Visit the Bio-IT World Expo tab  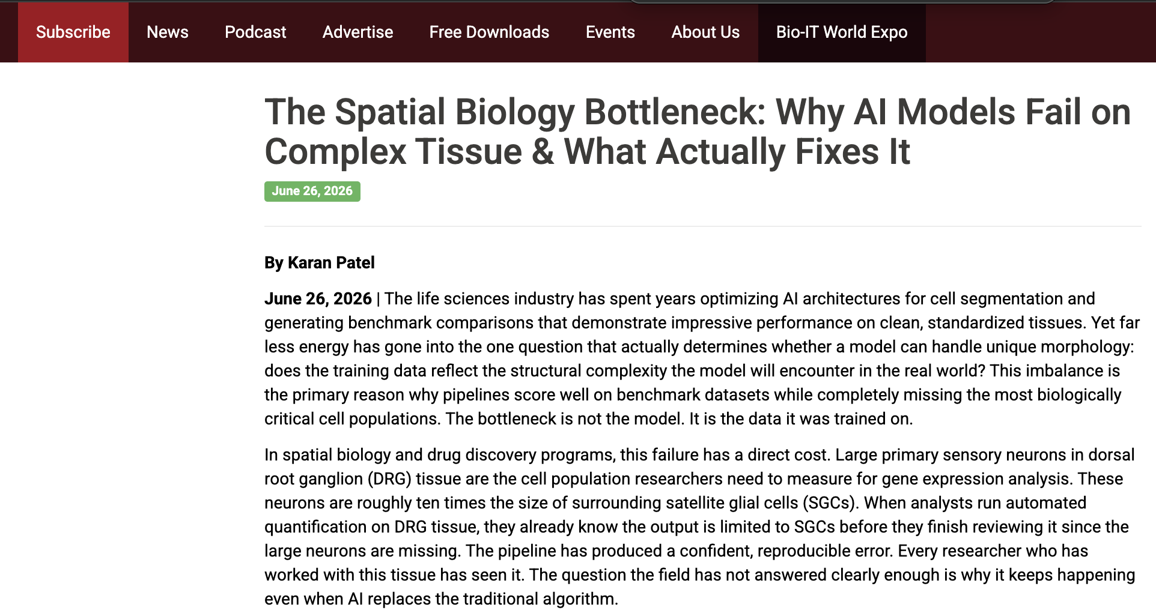coord(842,32)
